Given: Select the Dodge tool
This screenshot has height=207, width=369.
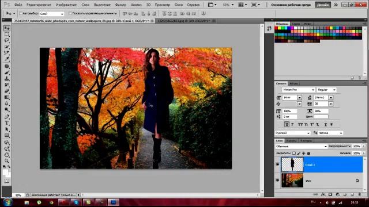Looking at the screenshot, I should [7, 109].
